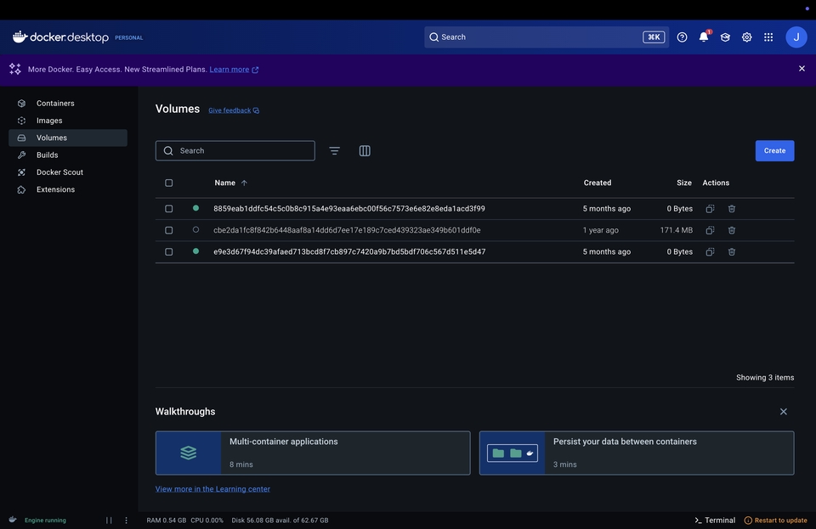
Task: Pause the Docker engine with pause icon
Action: coord(109,521)
